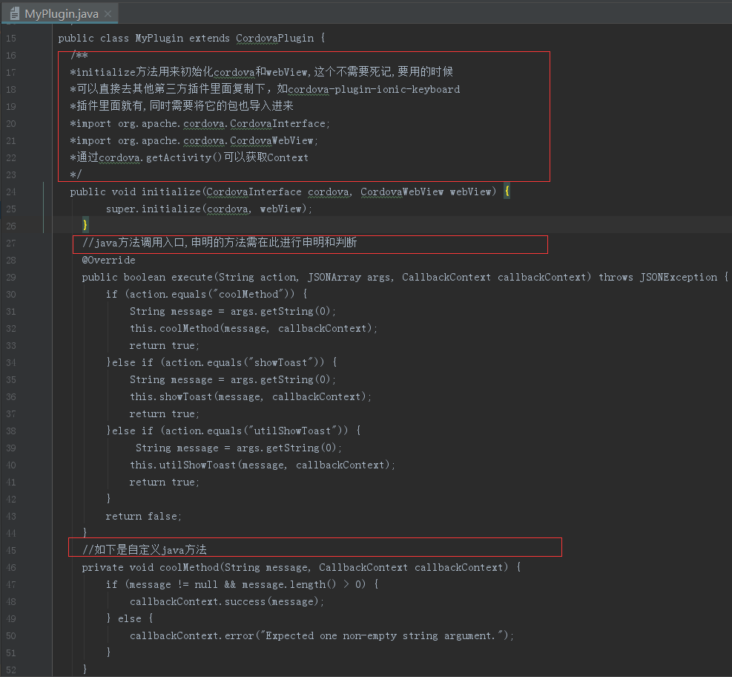Click 'return true;' on line 33
The image size is (732, 677).
(165, 345)
